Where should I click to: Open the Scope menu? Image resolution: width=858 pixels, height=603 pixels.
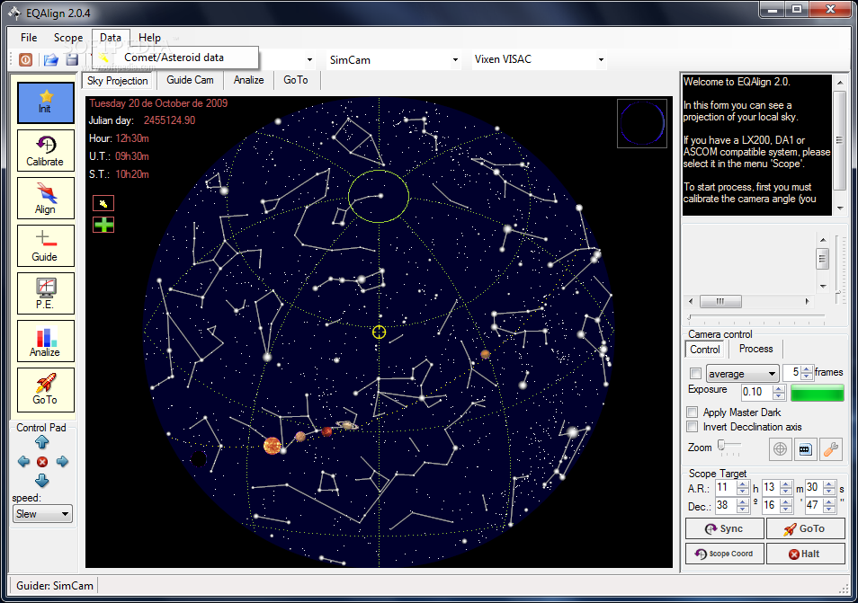point(68,38)
